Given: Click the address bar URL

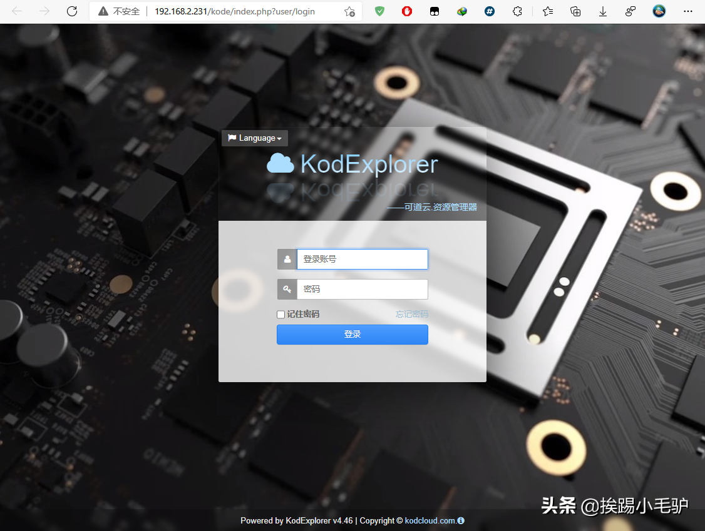Looking at the screenshot, I should 235,11.
